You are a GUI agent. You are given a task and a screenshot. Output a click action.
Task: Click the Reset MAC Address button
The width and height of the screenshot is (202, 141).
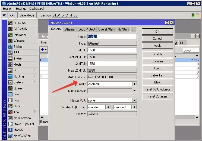click(x=157, y=89)
